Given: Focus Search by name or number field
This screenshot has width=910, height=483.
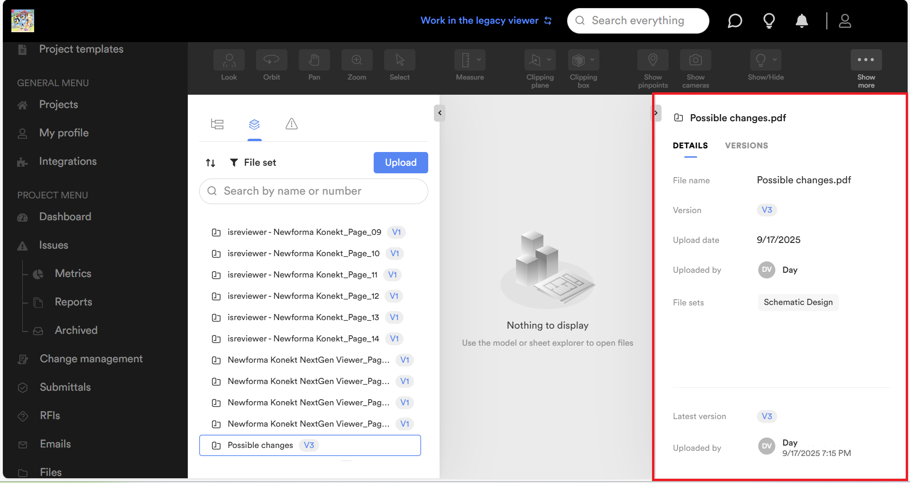Looking at the screenshot, I should [x=313, y=191].
